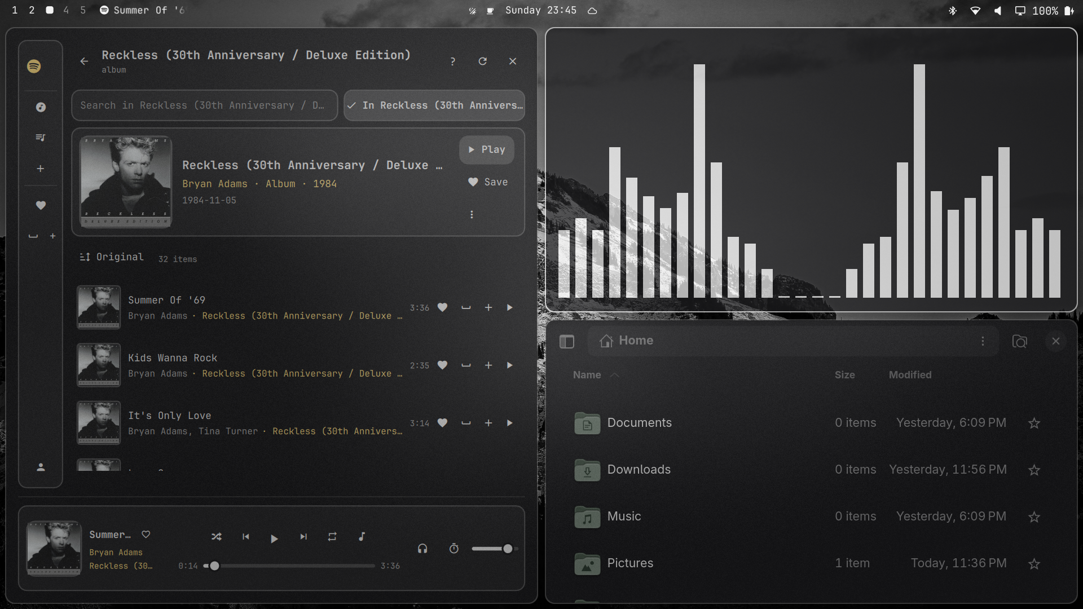Add Summer Of '69 to playlist
The image size is (1083, 609).
(x=488, y=308)
